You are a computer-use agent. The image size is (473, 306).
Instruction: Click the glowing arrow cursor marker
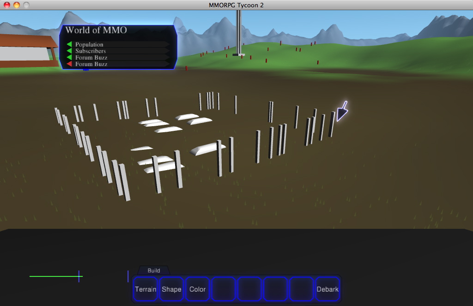[342, 111]
